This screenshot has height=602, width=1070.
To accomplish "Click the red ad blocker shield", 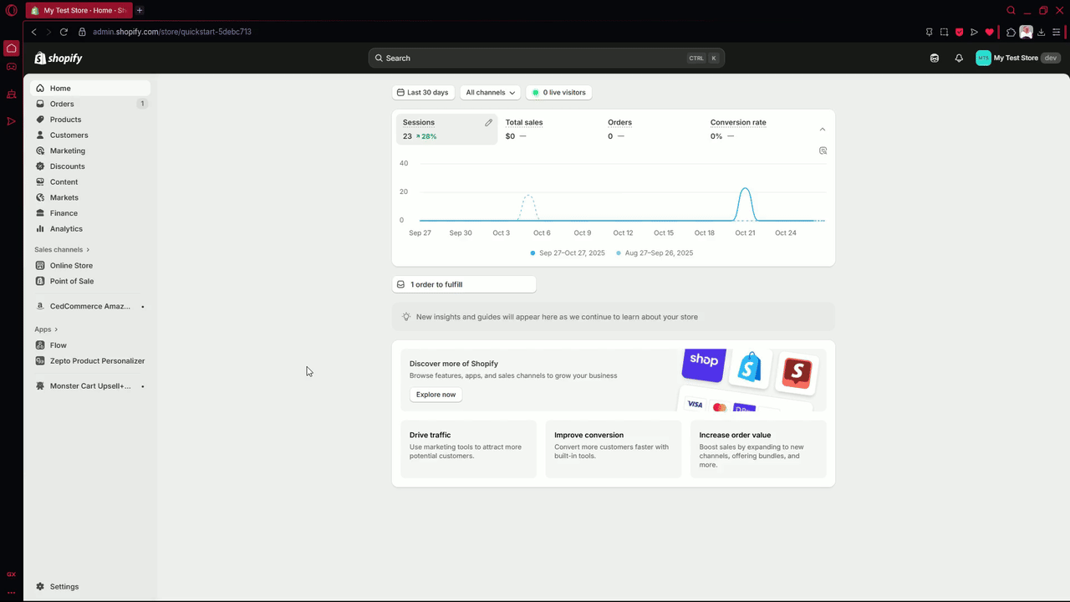I will pos(959,32).
